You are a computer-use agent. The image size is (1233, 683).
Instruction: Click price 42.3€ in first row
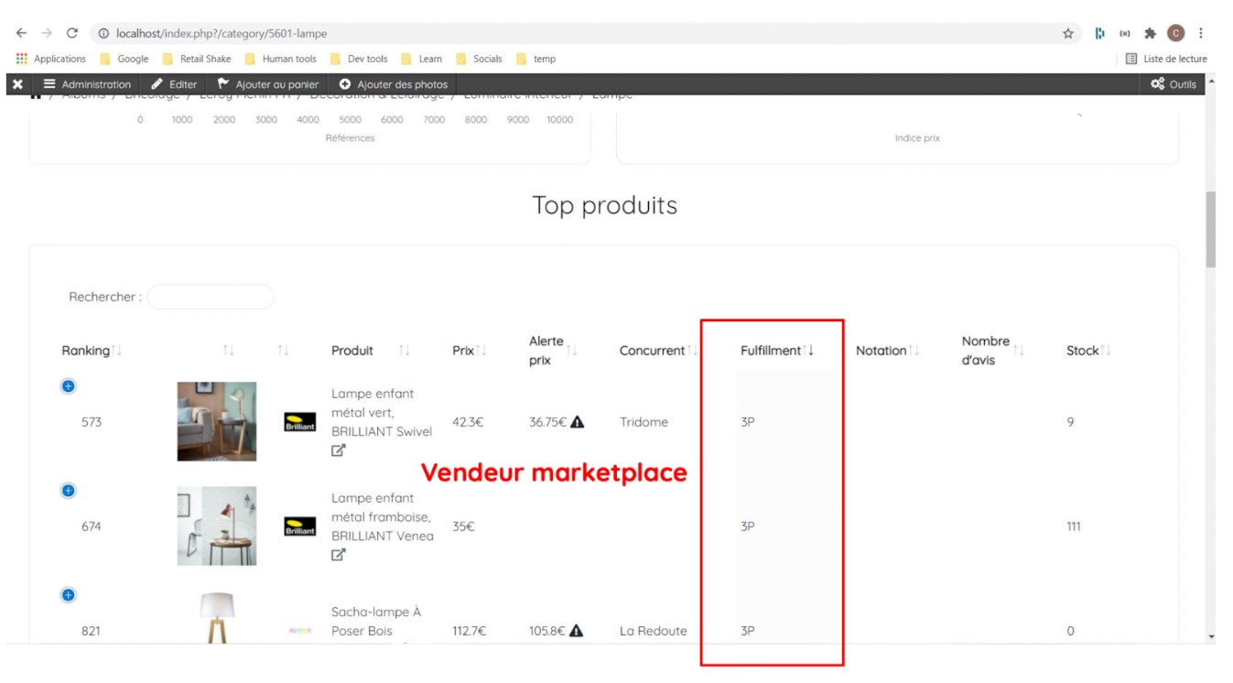click(x=468, y=422)
